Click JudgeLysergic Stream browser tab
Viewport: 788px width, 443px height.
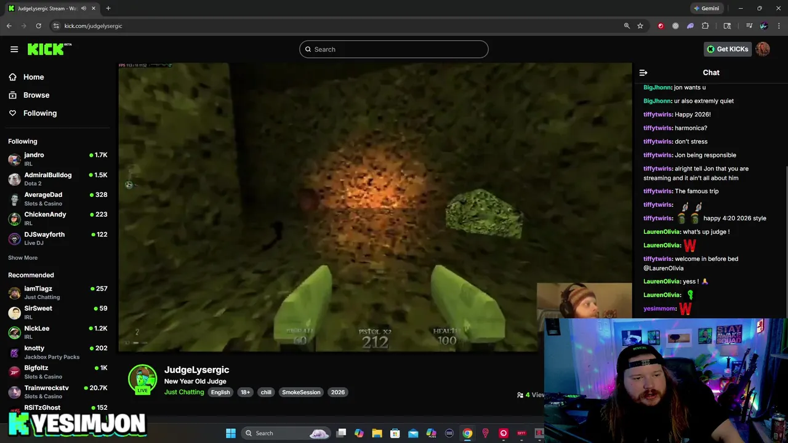coord(52,8)
